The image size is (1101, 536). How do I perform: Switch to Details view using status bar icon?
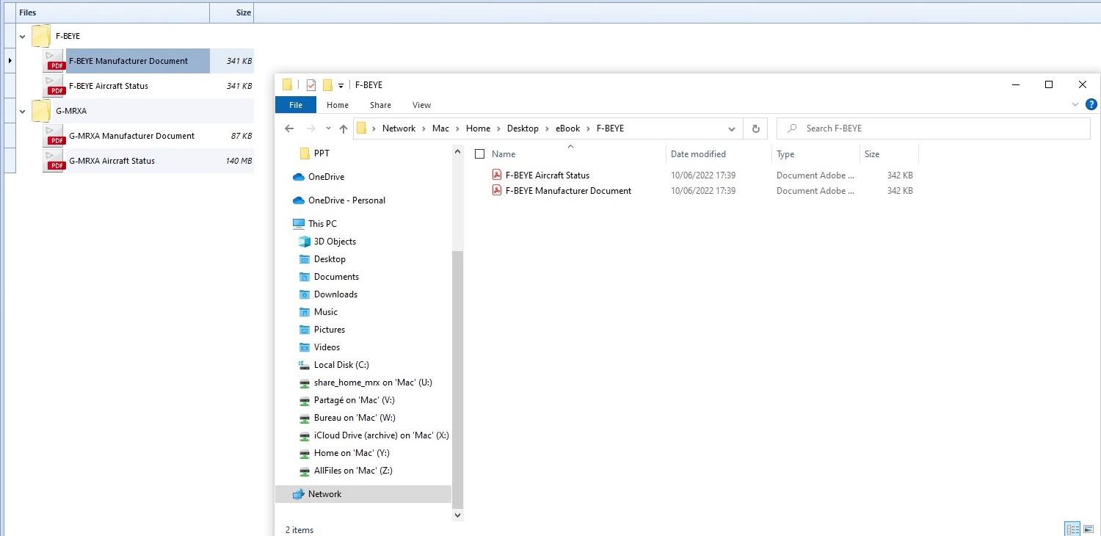1072,529
